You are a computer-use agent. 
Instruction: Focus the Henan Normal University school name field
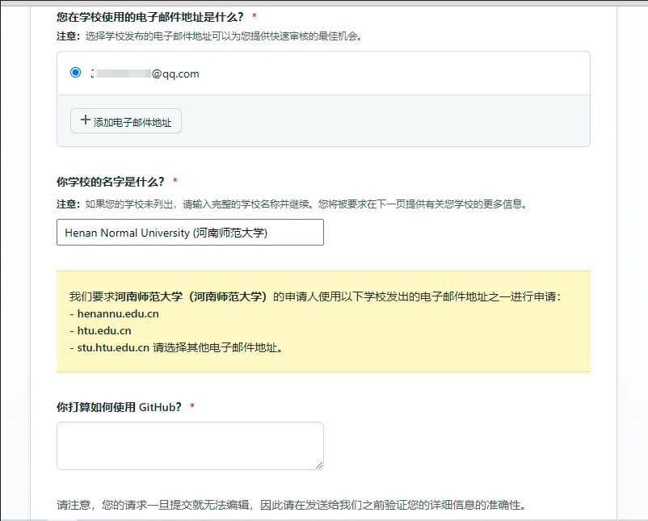pyautogui.click(x=190, y=233)
